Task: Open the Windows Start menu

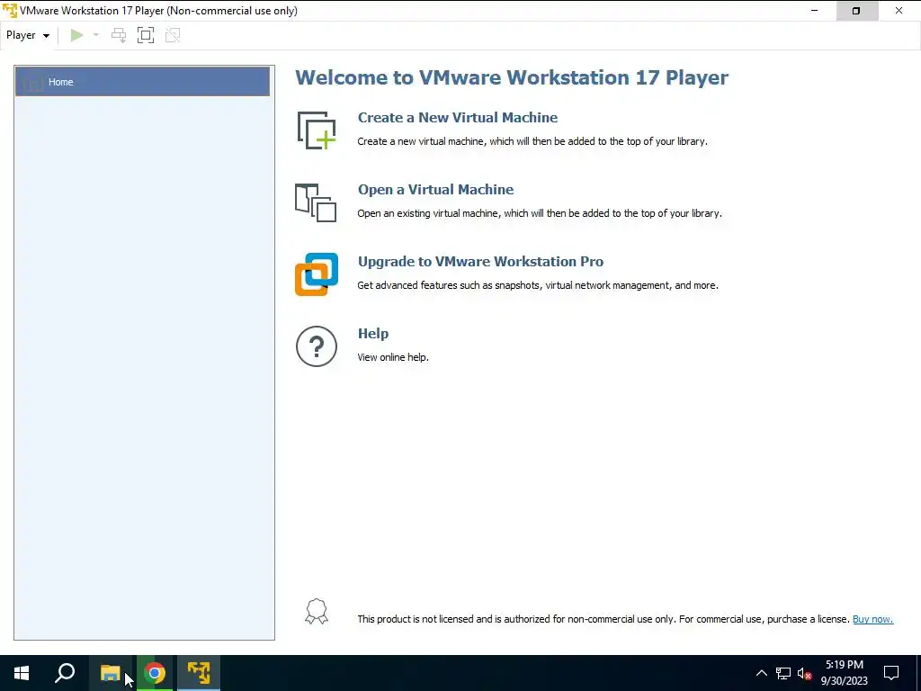Action: tap(22, 673)
